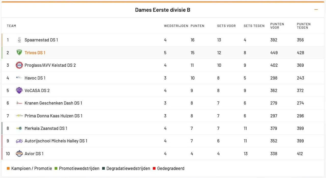
Task: Click the purple VoCASA DS 2 logo
Action: pos(19,91)
